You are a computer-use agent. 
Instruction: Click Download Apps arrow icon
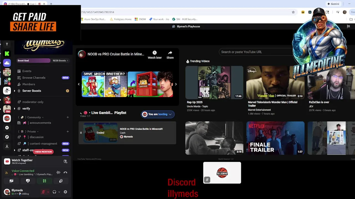click(7, 146)
